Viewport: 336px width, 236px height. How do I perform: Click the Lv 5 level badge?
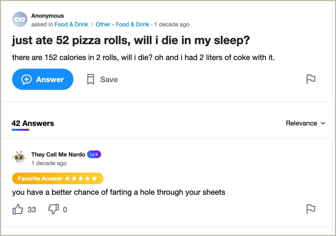pyautogui.click(x=94, y=154)
